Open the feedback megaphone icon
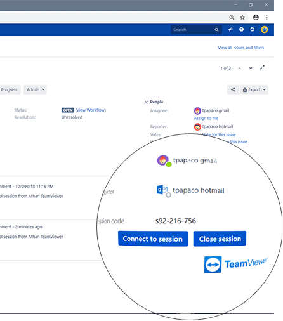Image resolution: width=283 pixels, height=321 pixels. click(230, 29)
